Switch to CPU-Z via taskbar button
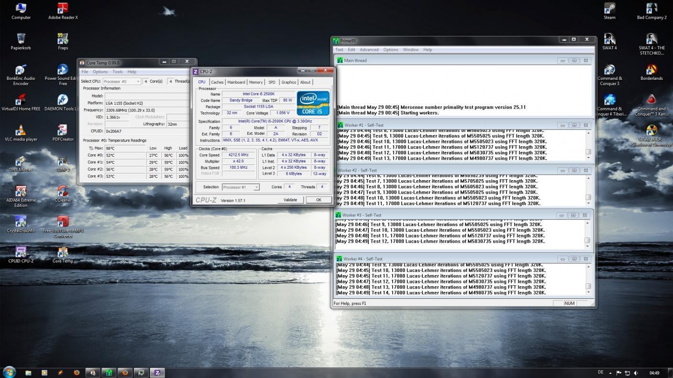This screenshot has width=673, height=378. tap(157, 372)
